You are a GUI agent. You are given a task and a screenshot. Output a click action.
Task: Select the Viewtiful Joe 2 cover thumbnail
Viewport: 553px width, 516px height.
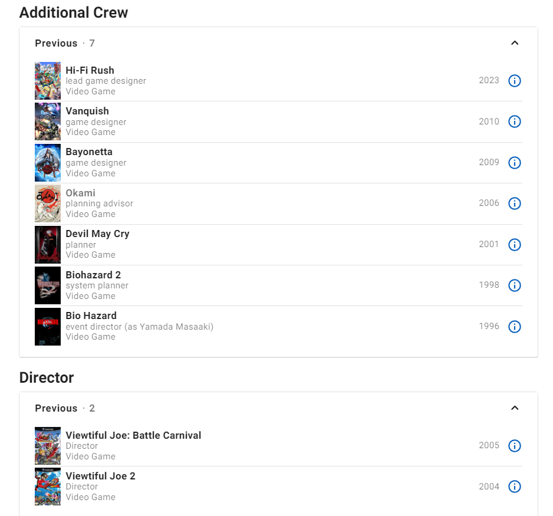(48, 487)
